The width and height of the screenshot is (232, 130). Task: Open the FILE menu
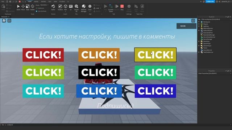pyautogui.click(x=3, y=1)
